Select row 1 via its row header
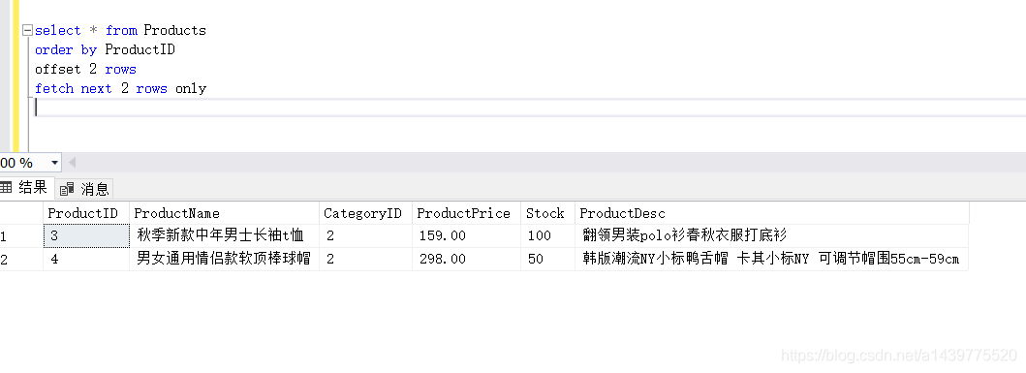Screen dimensions: 1026x373 pos(21,235)
